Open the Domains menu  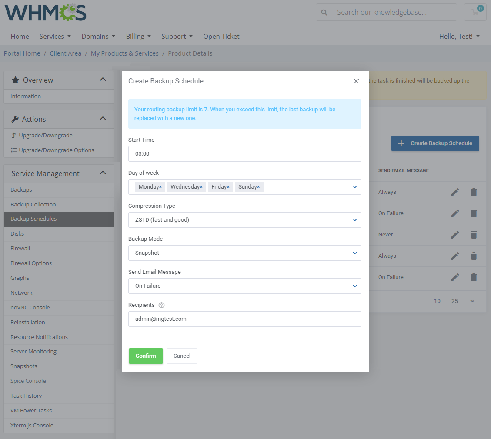[98, 37]
